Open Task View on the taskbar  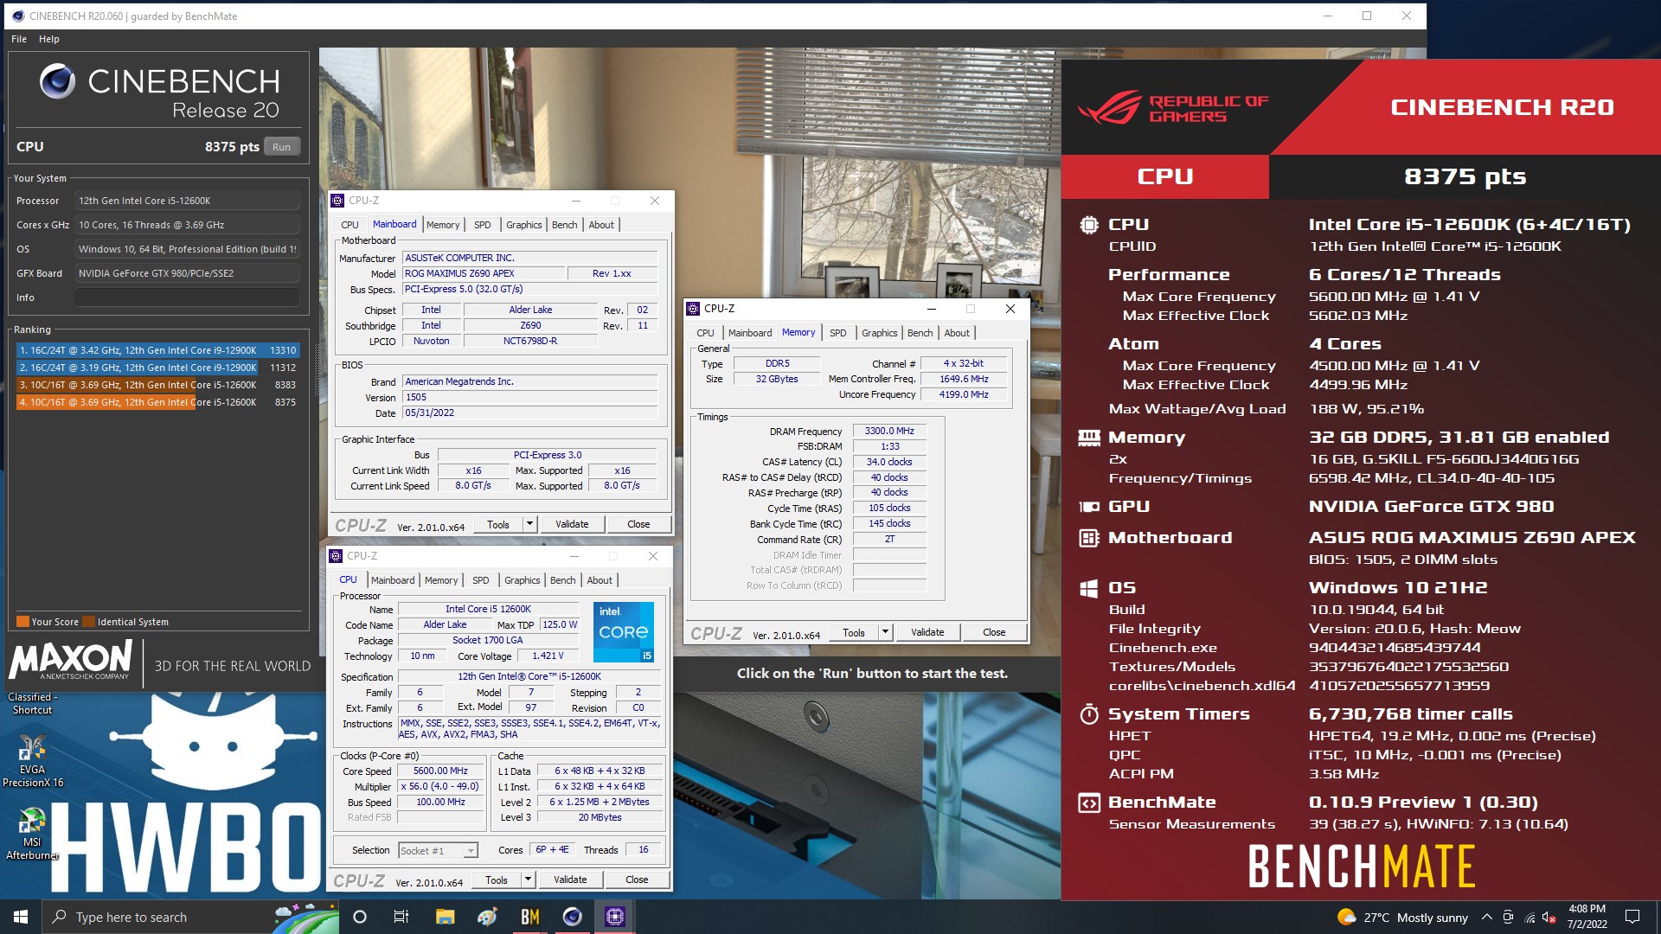point(401,917)
